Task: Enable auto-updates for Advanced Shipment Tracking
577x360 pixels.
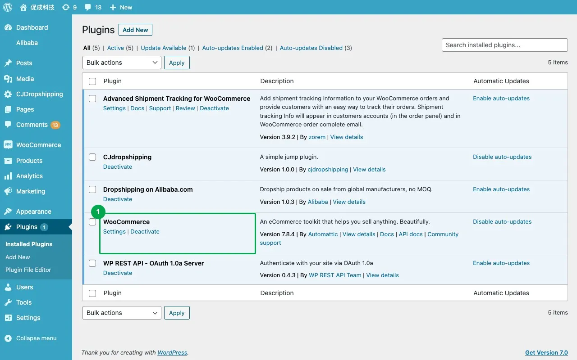Action: (x=501, y=98)
